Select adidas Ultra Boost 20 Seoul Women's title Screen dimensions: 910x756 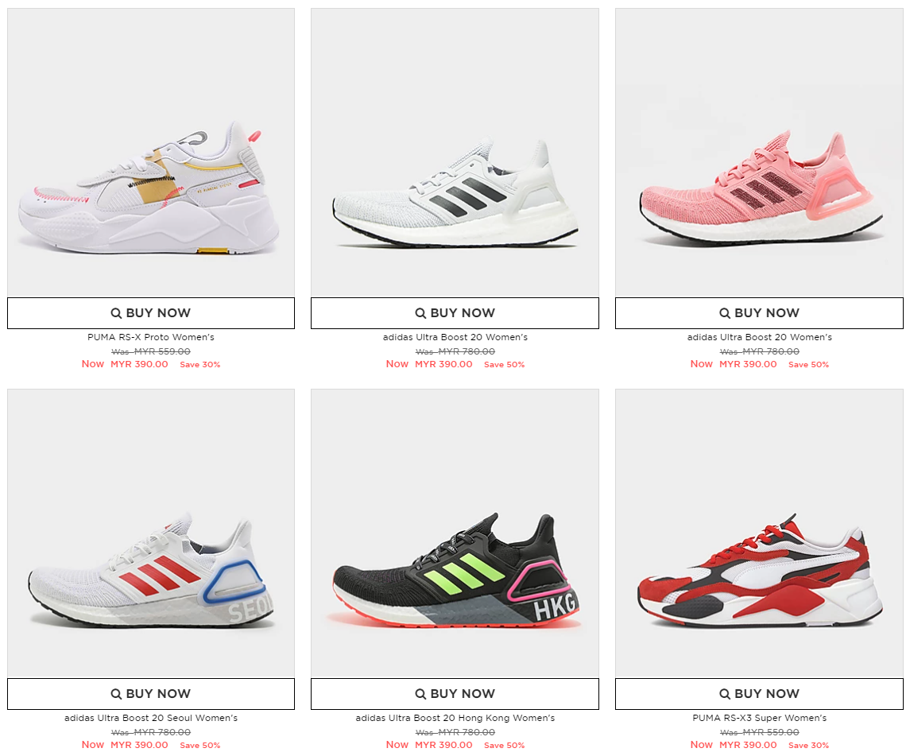(151, 718)
